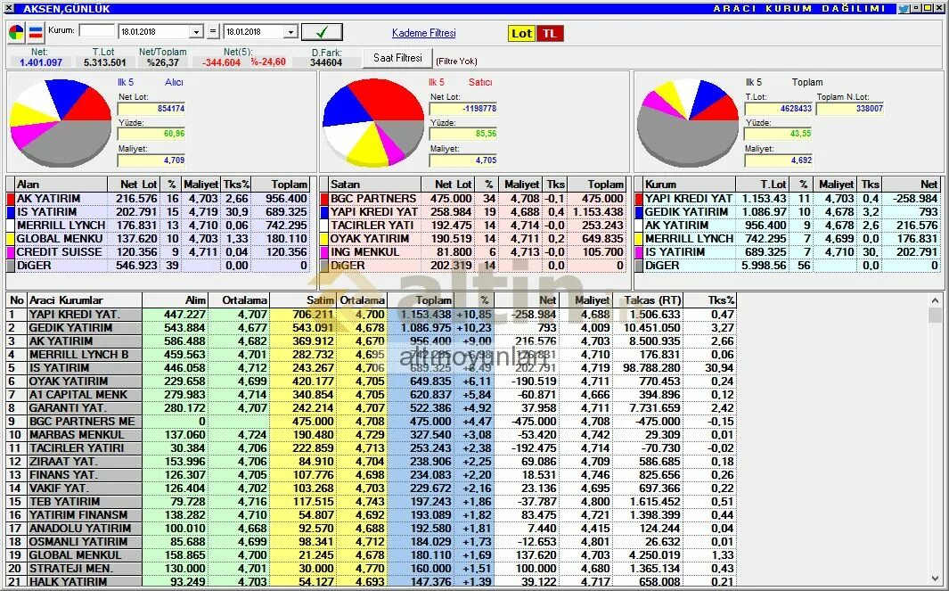Screen dimensions: 949x591
Task: Toggle the red TL unit button
Action: pos(550,33)
